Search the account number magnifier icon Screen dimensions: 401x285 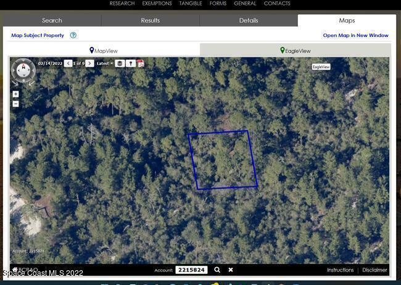[x=217, y=270]
